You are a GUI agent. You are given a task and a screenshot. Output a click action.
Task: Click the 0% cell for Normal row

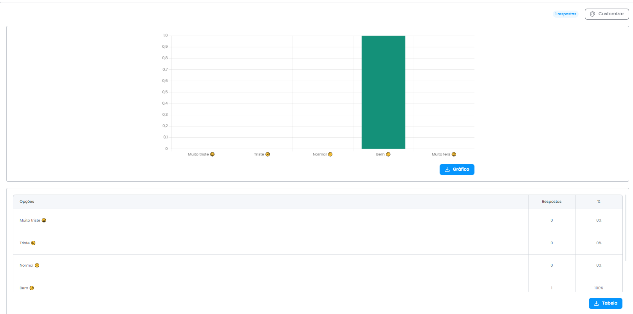coord(599,265)
